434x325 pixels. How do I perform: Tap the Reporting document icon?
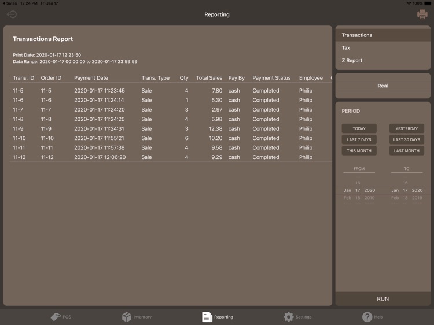tap(207, 317)
